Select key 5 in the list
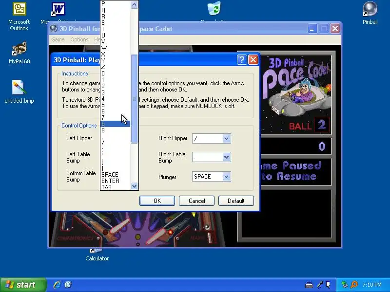 (x=116, y=105)
